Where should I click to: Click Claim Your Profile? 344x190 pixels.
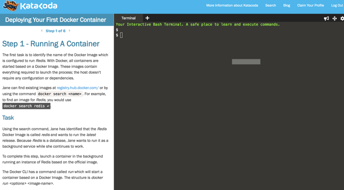tap(310, 5)
